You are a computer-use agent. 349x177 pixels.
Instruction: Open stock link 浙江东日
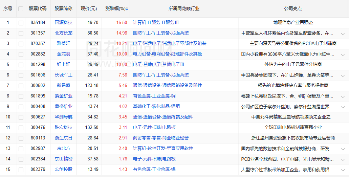click(64, 138)
